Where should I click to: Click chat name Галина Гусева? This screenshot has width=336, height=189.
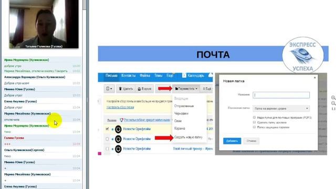coord(14,138)
